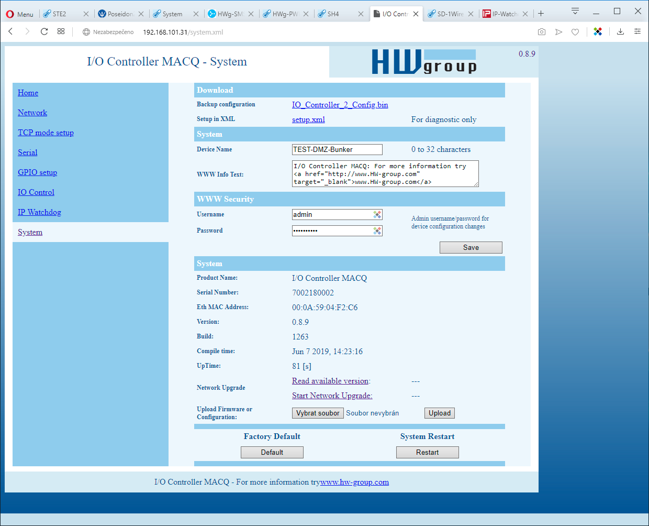Go back to the previous page
This screenshot has width=649, height=526.
[x=10, y=32]
